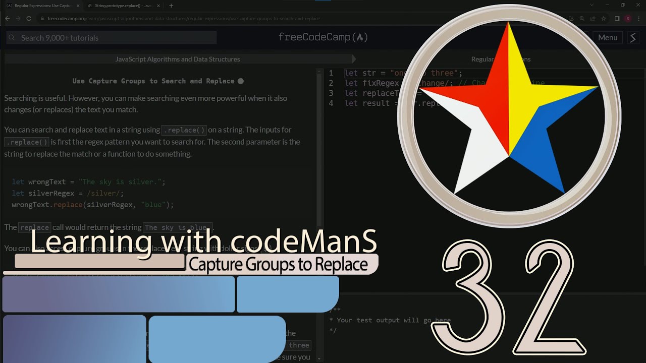Click the user avatar next to Menu
The height and width of the screenshot is (363, 646).
pos(633,38)
